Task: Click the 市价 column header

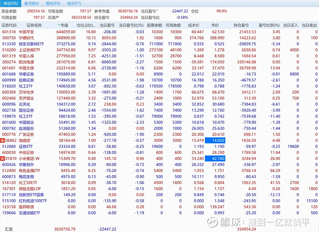Action: click(x=215, y=26)
